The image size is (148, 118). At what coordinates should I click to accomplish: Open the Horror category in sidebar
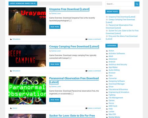point(111,103)
